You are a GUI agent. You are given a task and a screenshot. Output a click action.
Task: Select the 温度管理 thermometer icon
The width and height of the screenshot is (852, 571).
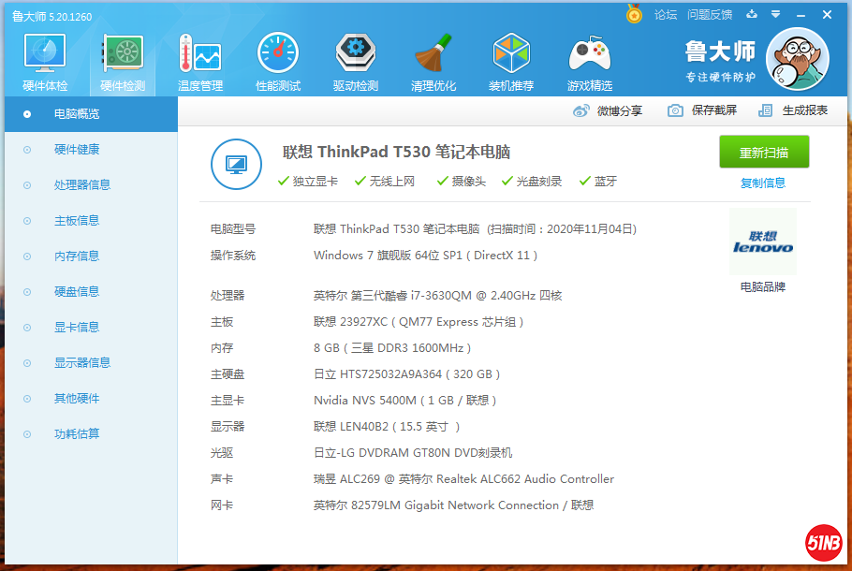point(199,59)
